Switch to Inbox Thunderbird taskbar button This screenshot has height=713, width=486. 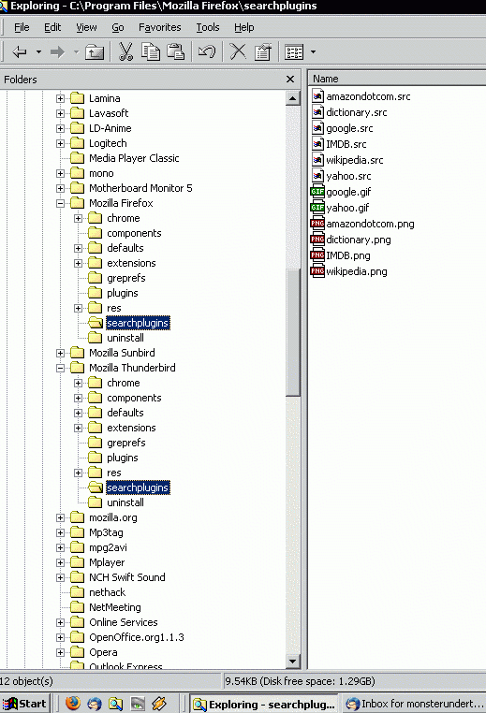pyautogui.click(x=415, y=704)
